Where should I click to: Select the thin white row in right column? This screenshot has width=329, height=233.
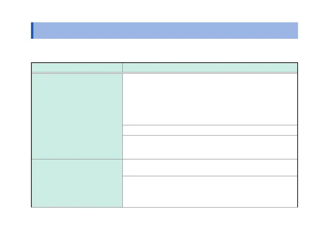point(210,130)
